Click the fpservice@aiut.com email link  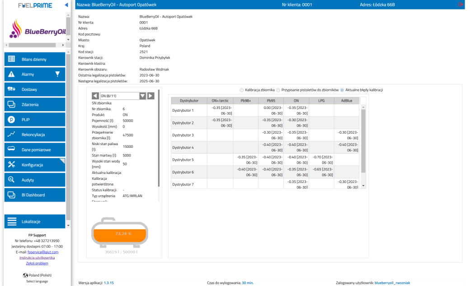pyautogui.click(x=43, y=252)
